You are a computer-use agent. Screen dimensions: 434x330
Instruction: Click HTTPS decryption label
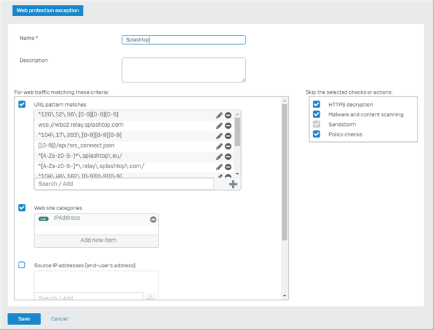pyautogui.click(x=351, y=105)
